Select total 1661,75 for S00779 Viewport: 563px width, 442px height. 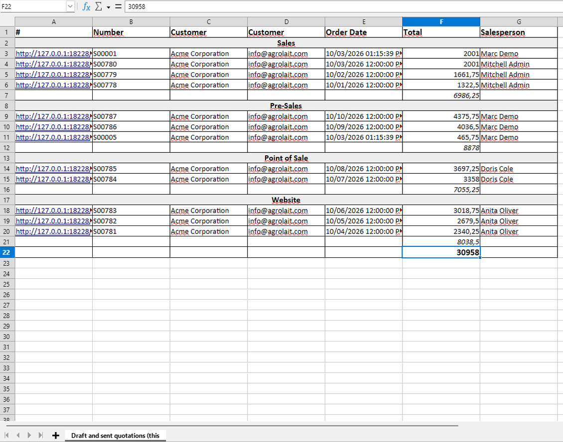[441, 75]
